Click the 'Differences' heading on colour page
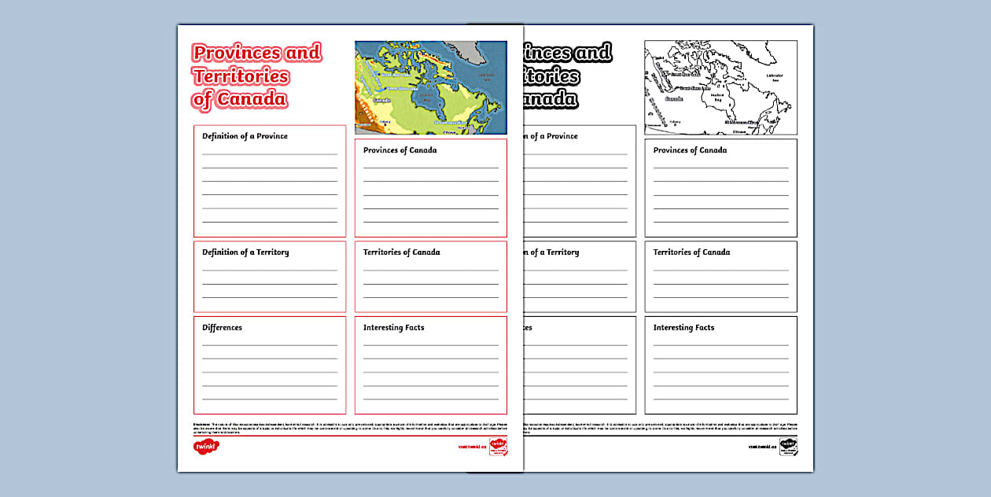991x497 pixels. click(222, 328)
